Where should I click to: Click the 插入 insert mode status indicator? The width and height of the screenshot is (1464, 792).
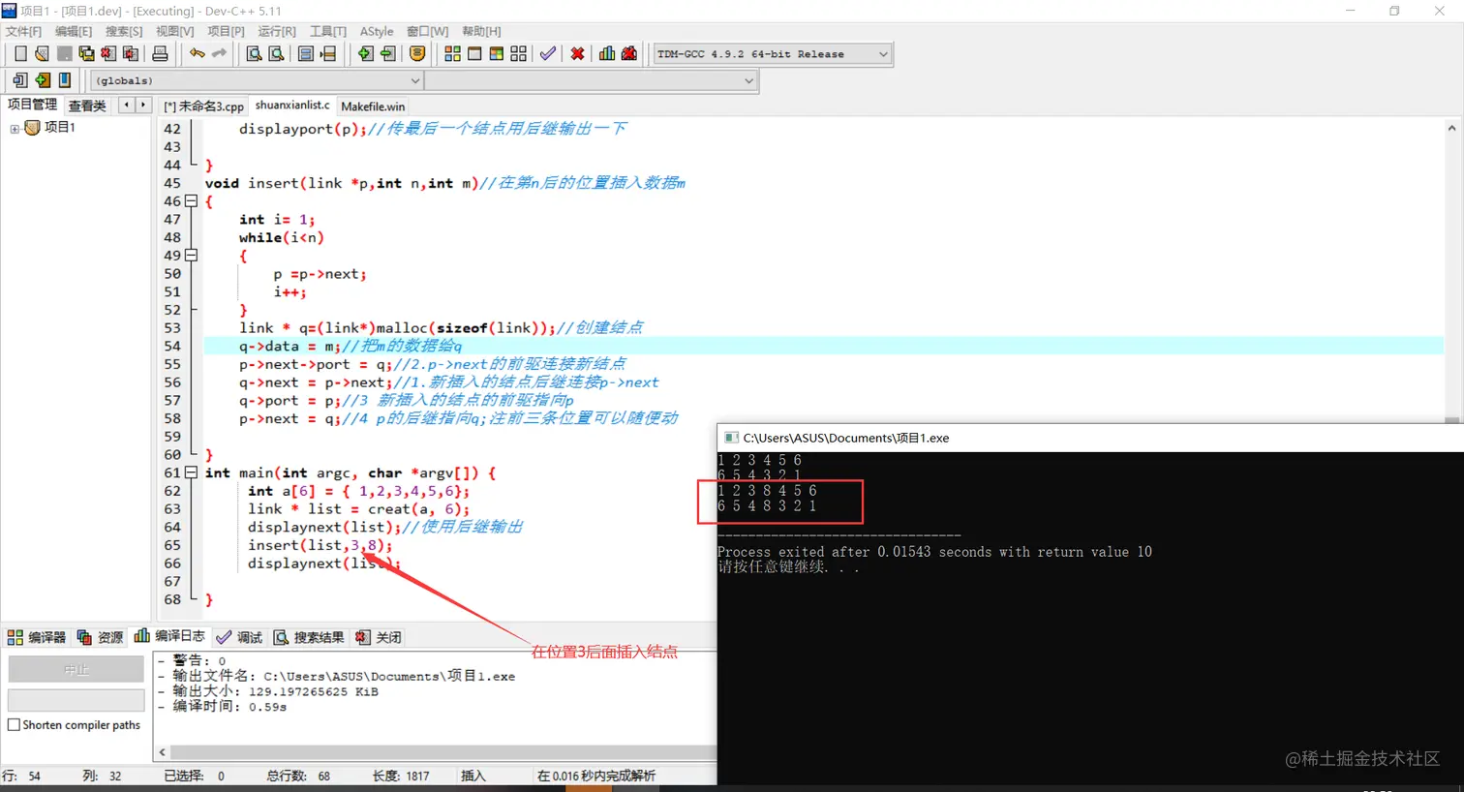[473, 776]
